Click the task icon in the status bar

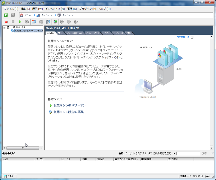pyautogui.click(x=5, y=176)
